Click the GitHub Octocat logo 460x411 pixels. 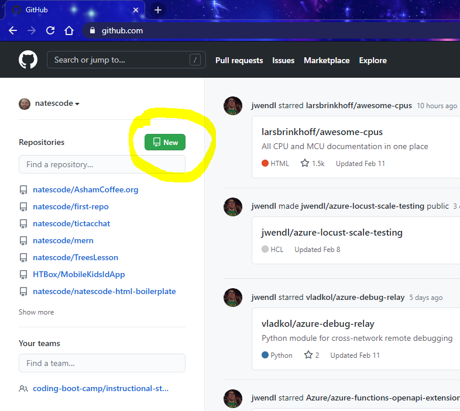tap(28, 60)
